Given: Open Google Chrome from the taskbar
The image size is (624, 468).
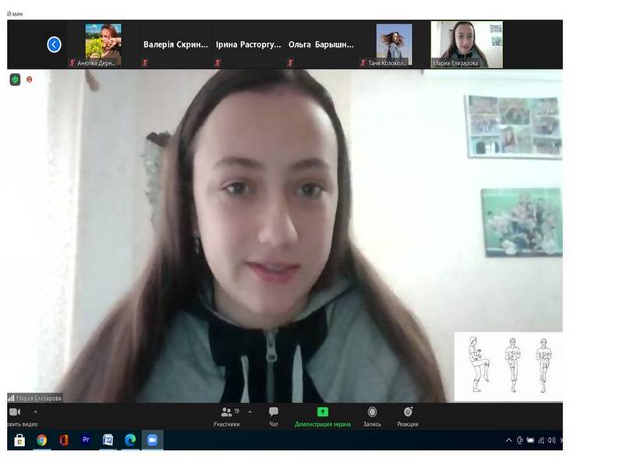Looking at the screenshot, I should click(41, 440).
